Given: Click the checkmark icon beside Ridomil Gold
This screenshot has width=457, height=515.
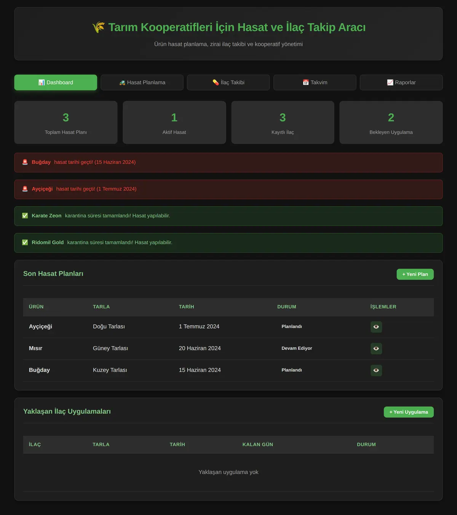Looking at the screenshot, I should tap(25, 242).
